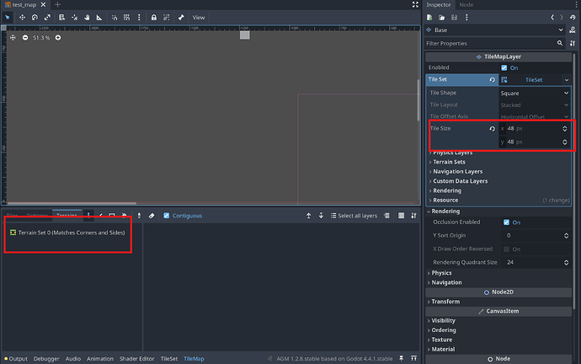Save the currently edited resource
Viewport: 581px width, 364px height.
[455, 18]
